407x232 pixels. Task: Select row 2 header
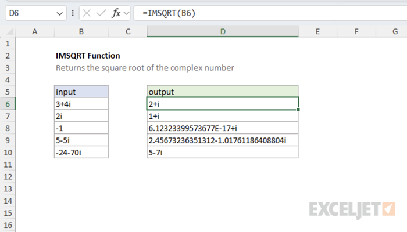pos(8,56)
